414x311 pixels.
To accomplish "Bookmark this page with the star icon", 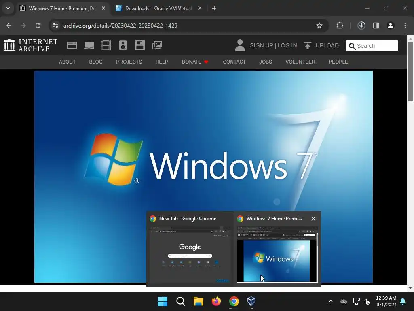I will coord(319,26).
